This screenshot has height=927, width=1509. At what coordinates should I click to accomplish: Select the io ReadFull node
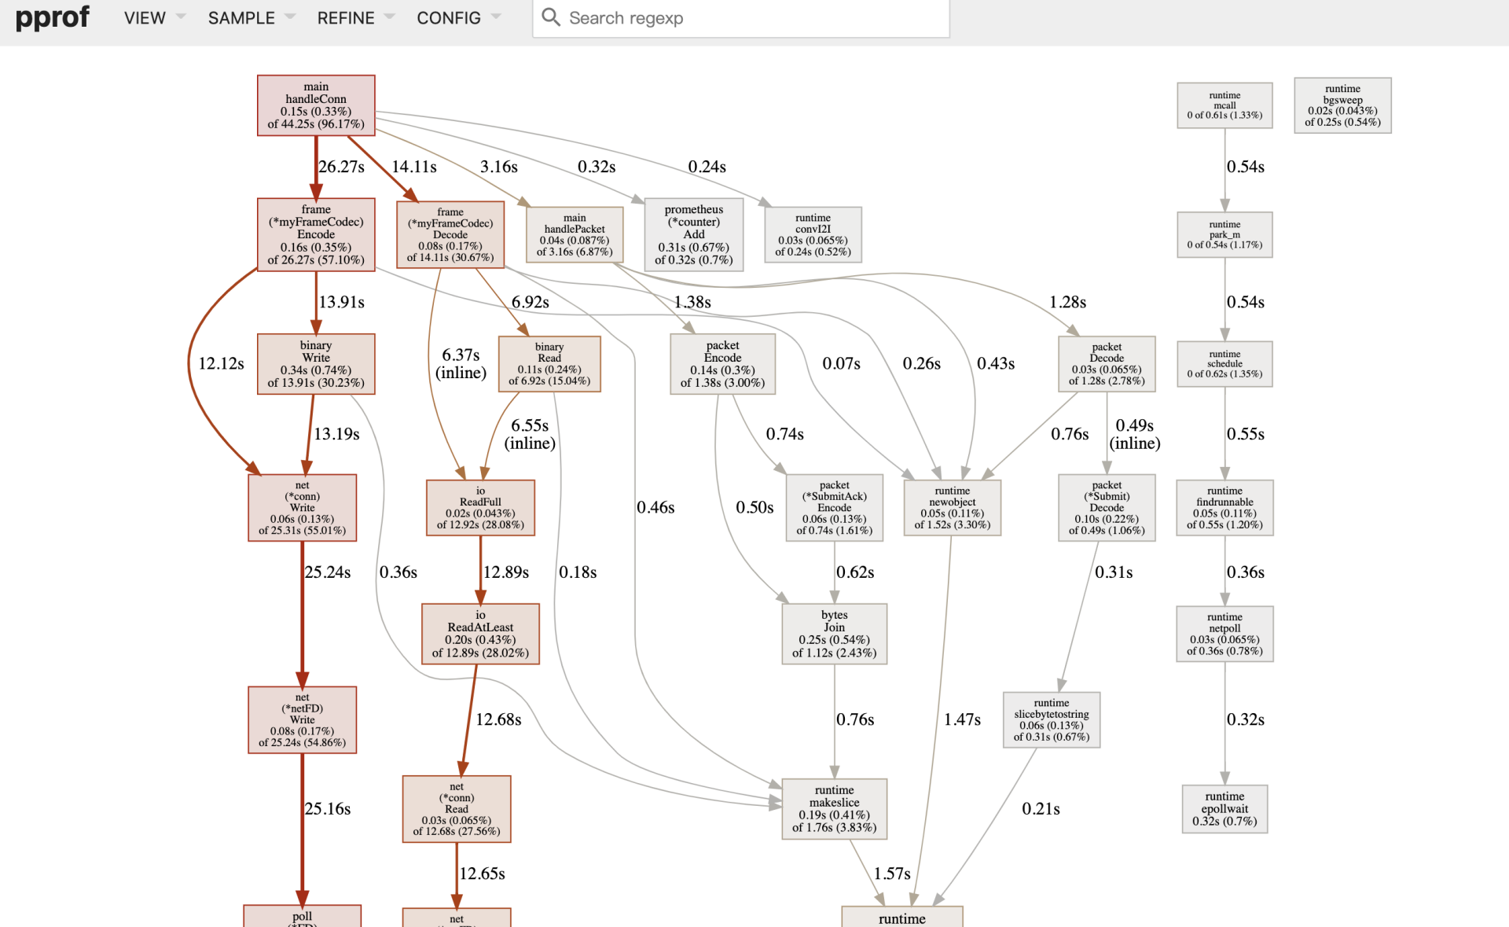[480, 508]
